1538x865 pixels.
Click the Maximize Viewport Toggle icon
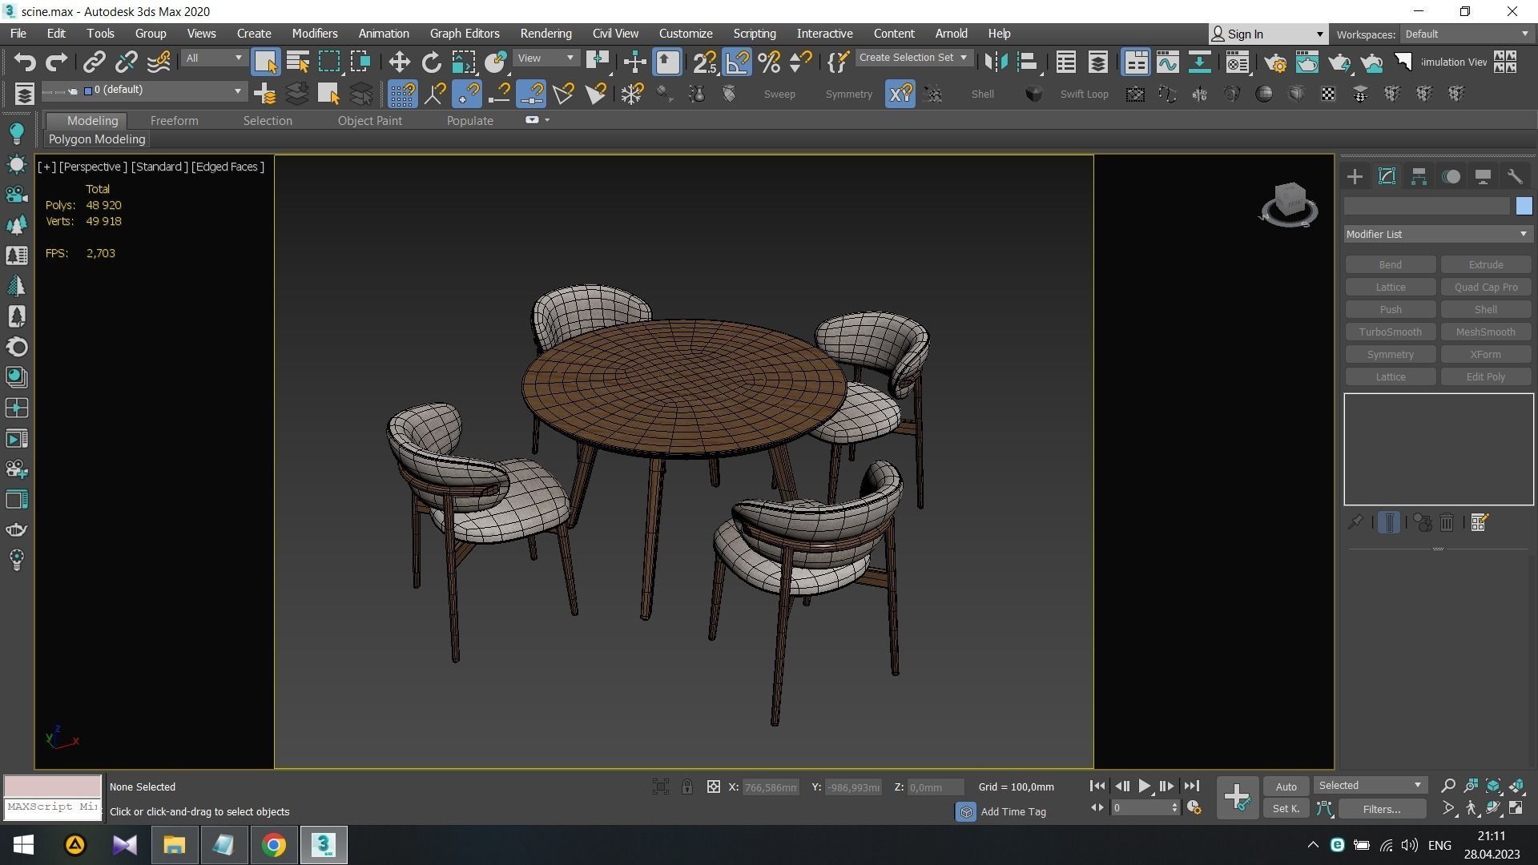click(x=1516, y=808)
